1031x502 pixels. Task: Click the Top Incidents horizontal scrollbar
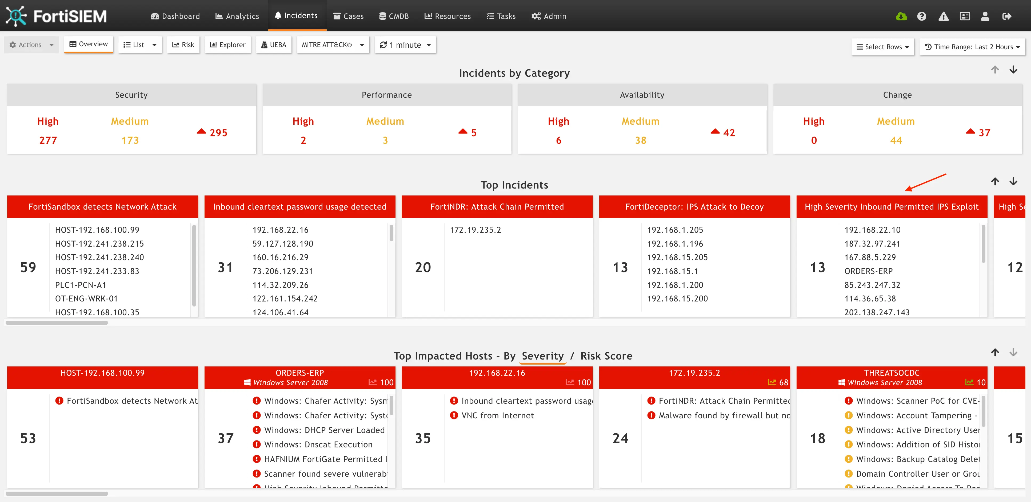point(57,323)
